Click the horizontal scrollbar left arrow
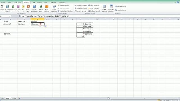The image size is (180, 101). 110,98
